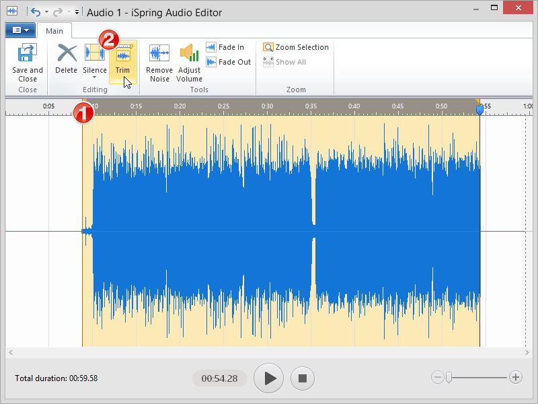
Task: Click the timeline ruler at 0:30
Action: (267, 106)
